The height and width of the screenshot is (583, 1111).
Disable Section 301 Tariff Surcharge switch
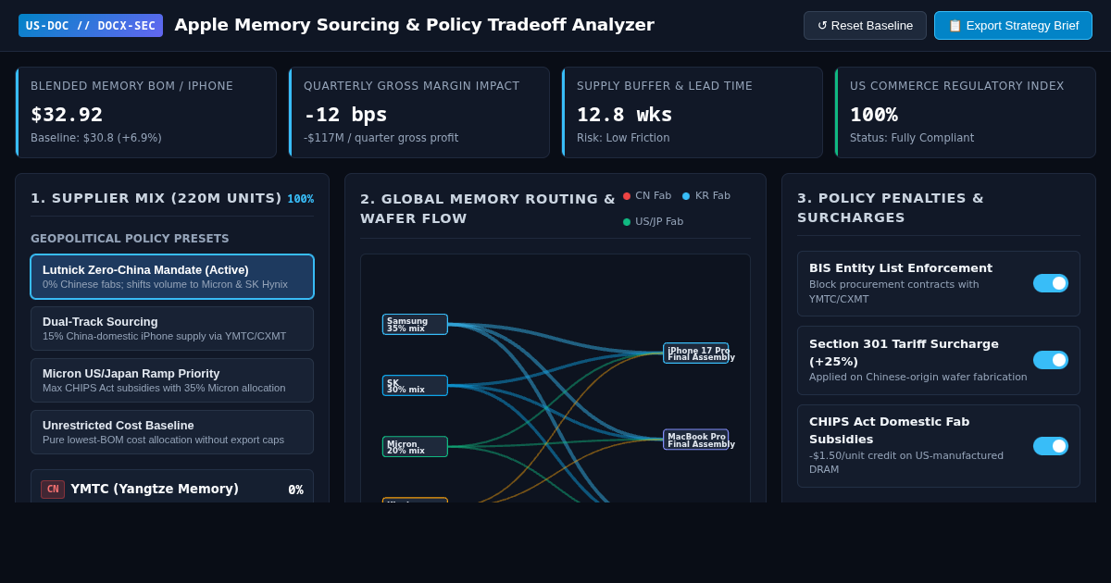pos(1051,360)
